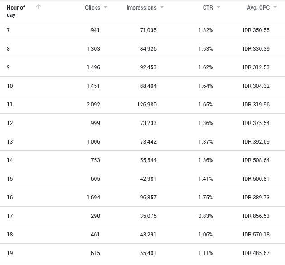Open the Clicks column dropdown arrow
This screenshot has height=265, width=285.
coord(105,7)
